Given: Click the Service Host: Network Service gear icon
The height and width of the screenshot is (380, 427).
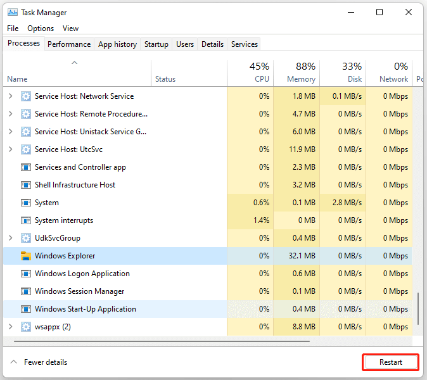Looking at the screenshot, I should (26, 96).
